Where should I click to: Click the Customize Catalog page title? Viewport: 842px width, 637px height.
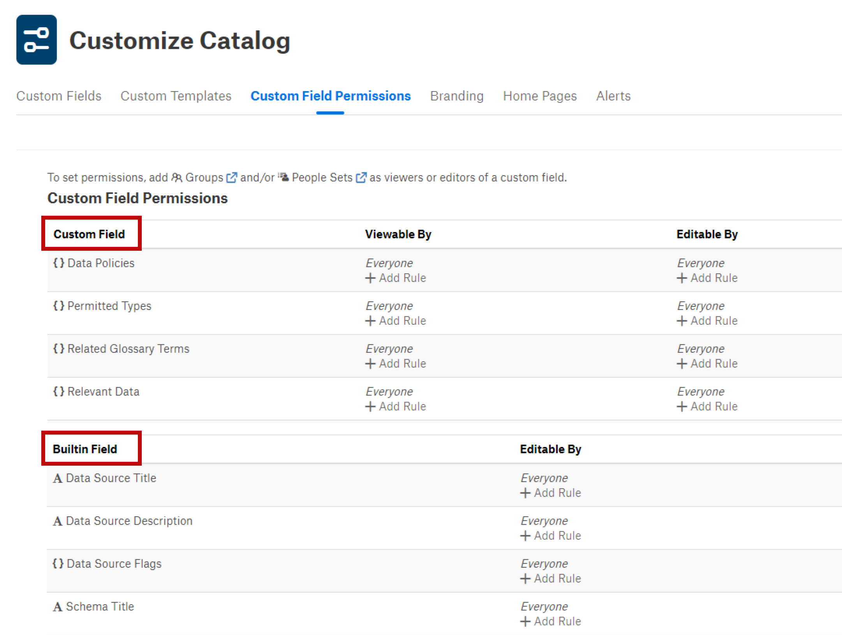[180, 40]
